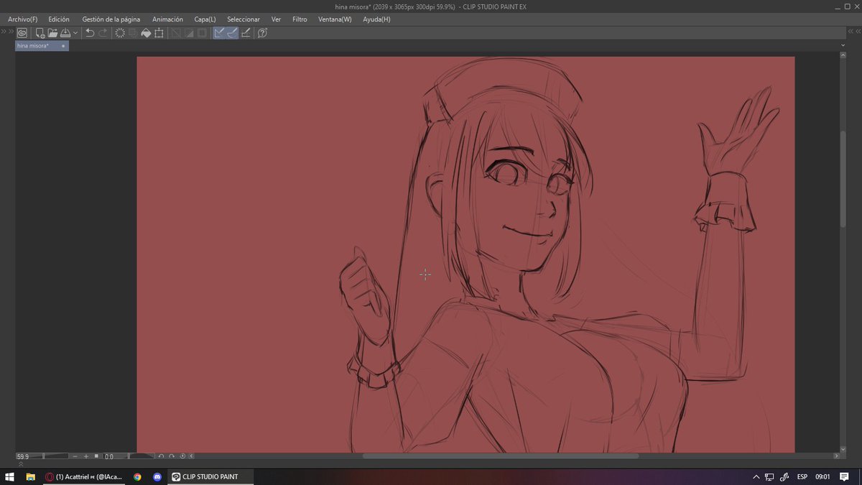The image size is (862, 485).
Task: Save the document with save icon
Action: 65,33
